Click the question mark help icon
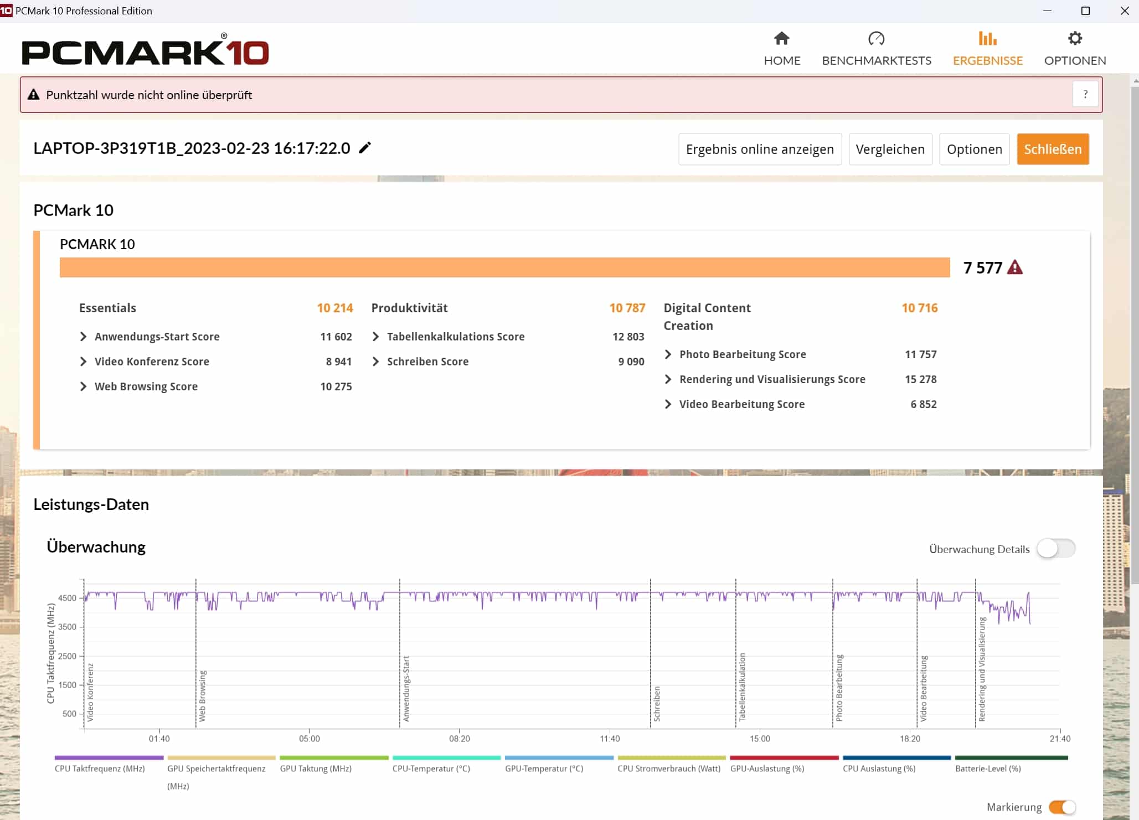The height and width of the screenshot is (820, 1139). pyautogui.click(x=1085, y=94)
